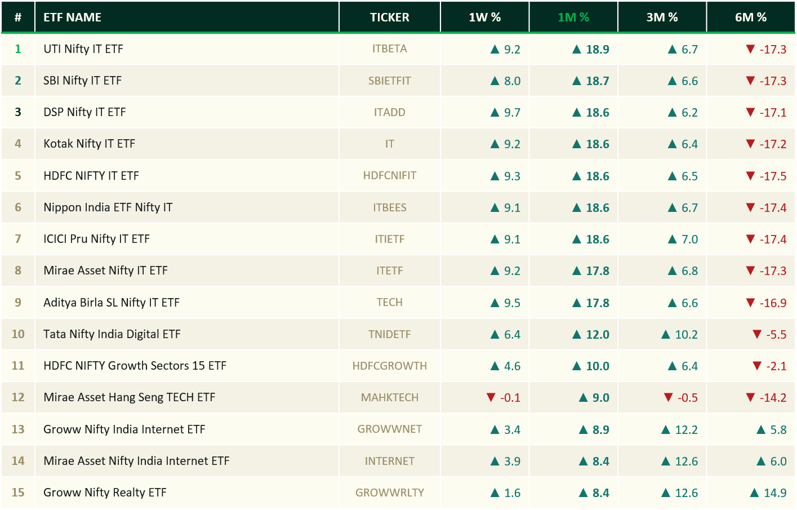The width and height of the screenshot is (797, 510).
Task: Sort by the 6M % column header
Action: point(751,17)
